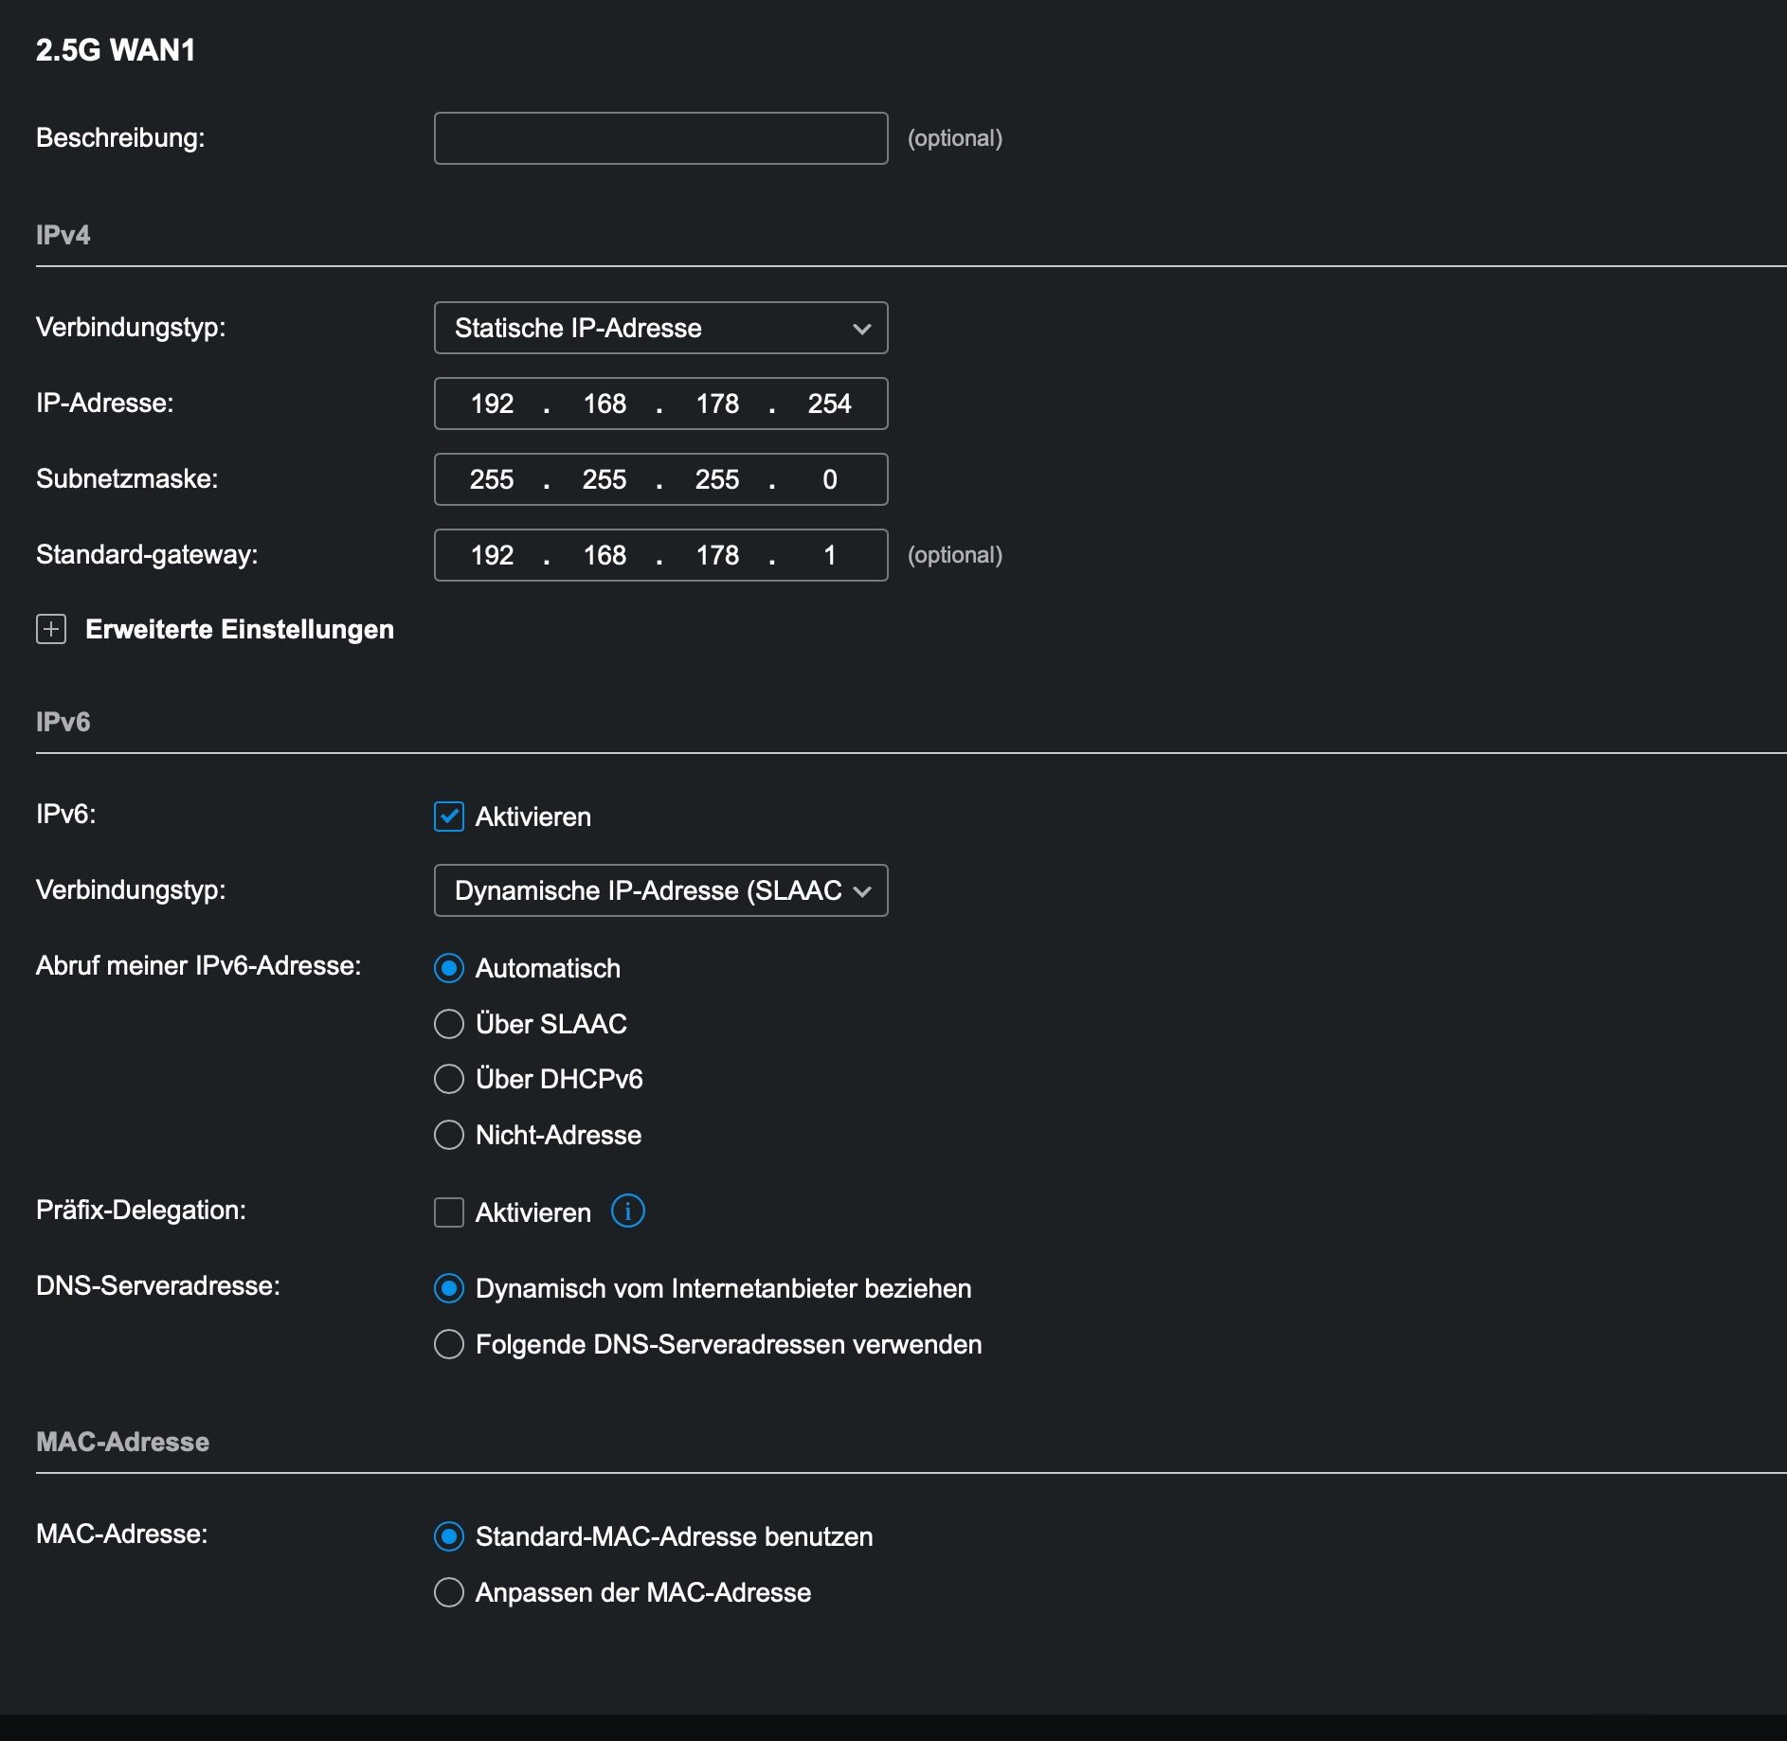Viewport: 1787px width, 1741px height.
Task: Click the IPv4 section heading
Action: [63, 235]
